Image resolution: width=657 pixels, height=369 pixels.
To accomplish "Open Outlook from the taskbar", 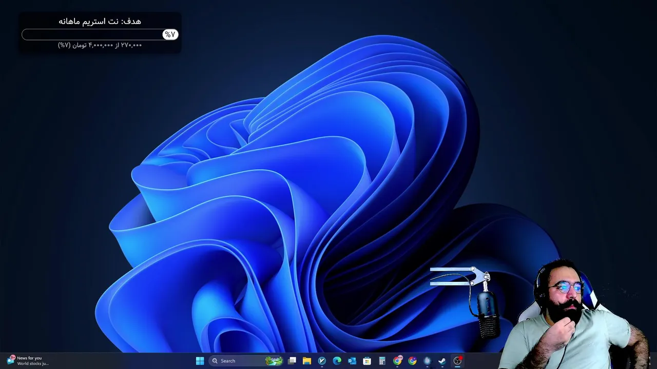I will [x=352, y=361].
